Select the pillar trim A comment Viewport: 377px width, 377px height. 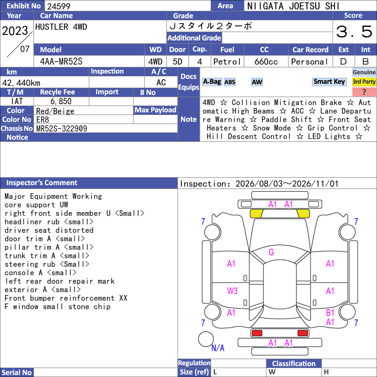pyautogui.click(x=49, y=247)
